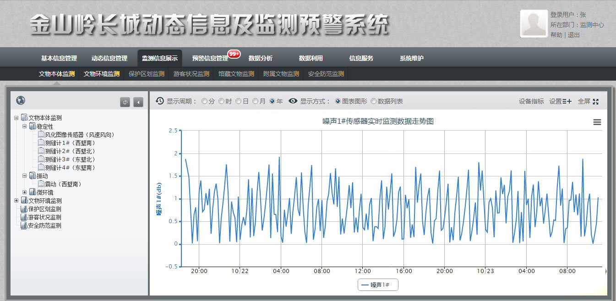Screen dimensions: 616x301
Task: Click the 退出 logout link
Action: pyautogui.click(x=574, y=35)
